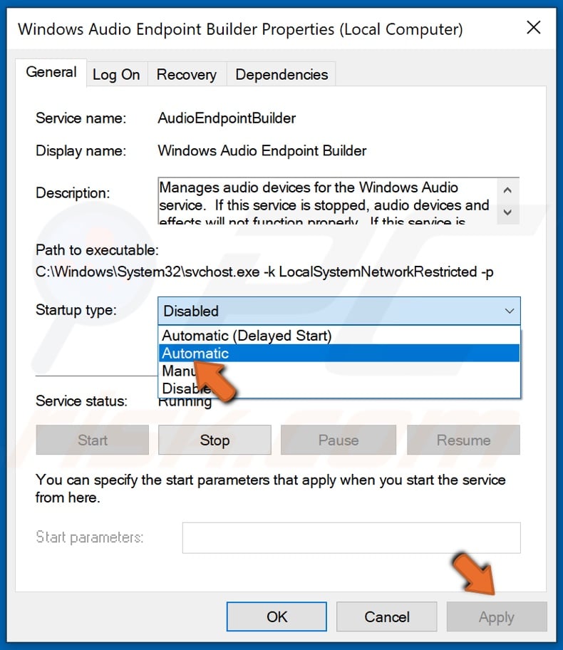Confirm changes with OK
The image size is (563, 650).
pos(276,617)
